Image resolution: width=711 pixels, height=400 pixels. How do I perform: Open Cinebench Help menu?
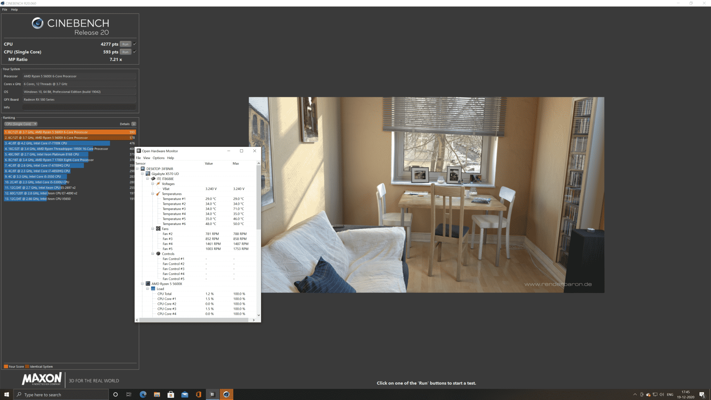14,9
